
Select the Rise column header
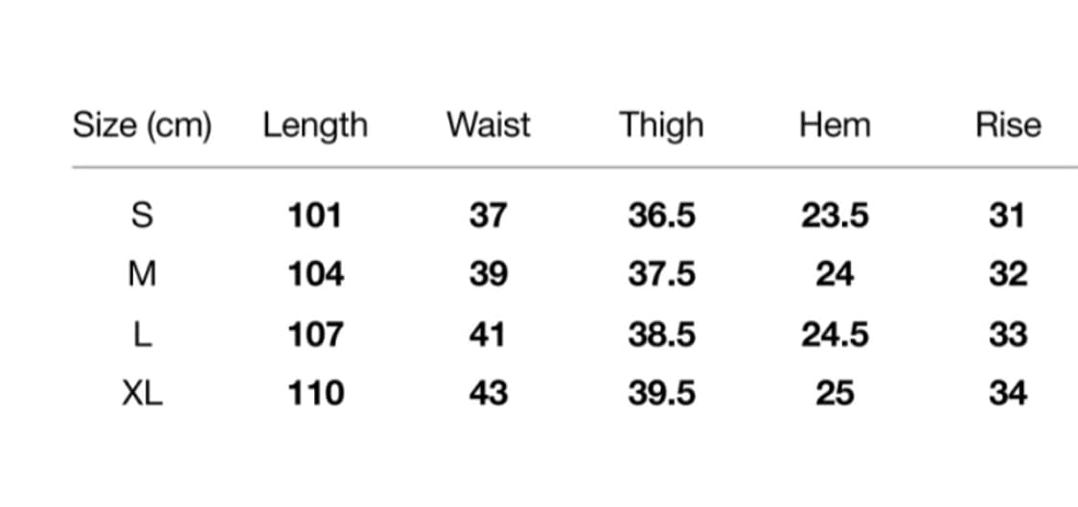click(1007, 126)
